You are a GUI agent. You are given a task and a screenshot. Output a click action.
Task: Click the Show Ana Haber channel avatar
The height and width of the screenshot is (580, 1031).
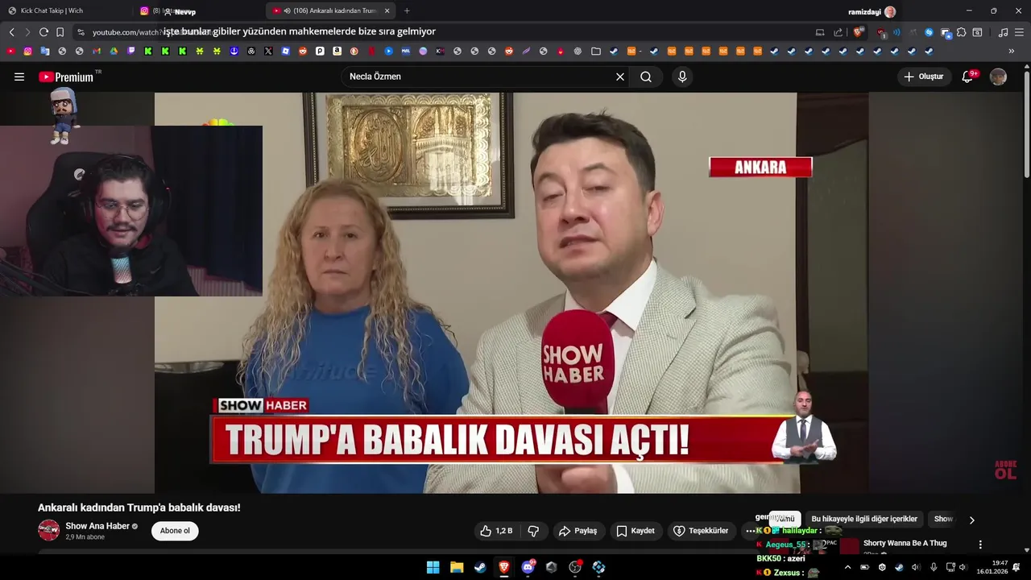[48, 530]
